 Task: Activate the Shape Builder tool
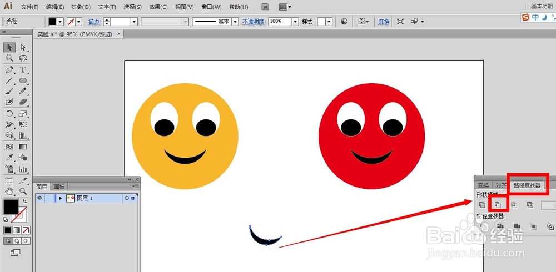click(9, 135)
